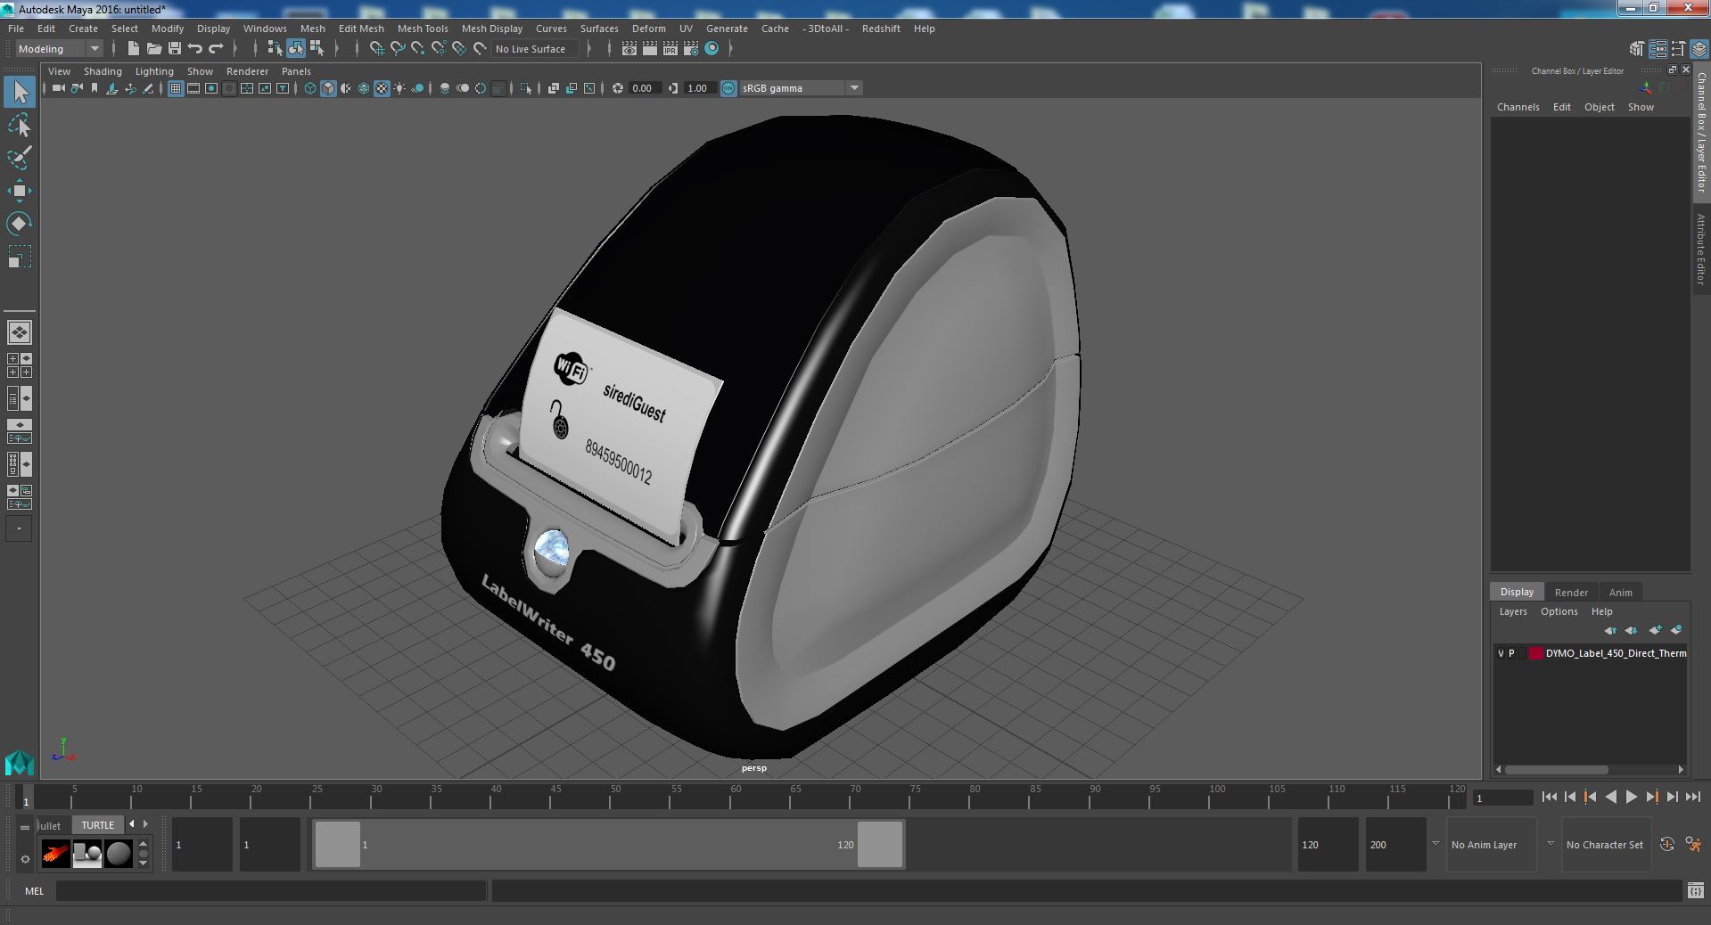Choose the Lasso Select tool
The width and height of the screenshot is (1711, 925).
point(20,126)
